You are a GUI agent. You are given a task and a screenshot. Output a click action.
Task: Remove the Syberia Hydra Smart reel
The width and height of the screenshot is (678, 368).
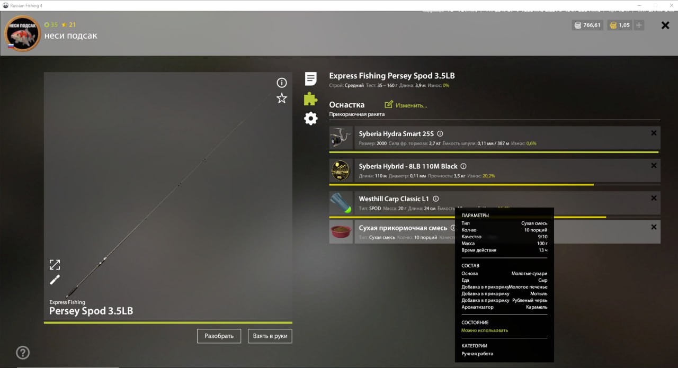[654, 133]
